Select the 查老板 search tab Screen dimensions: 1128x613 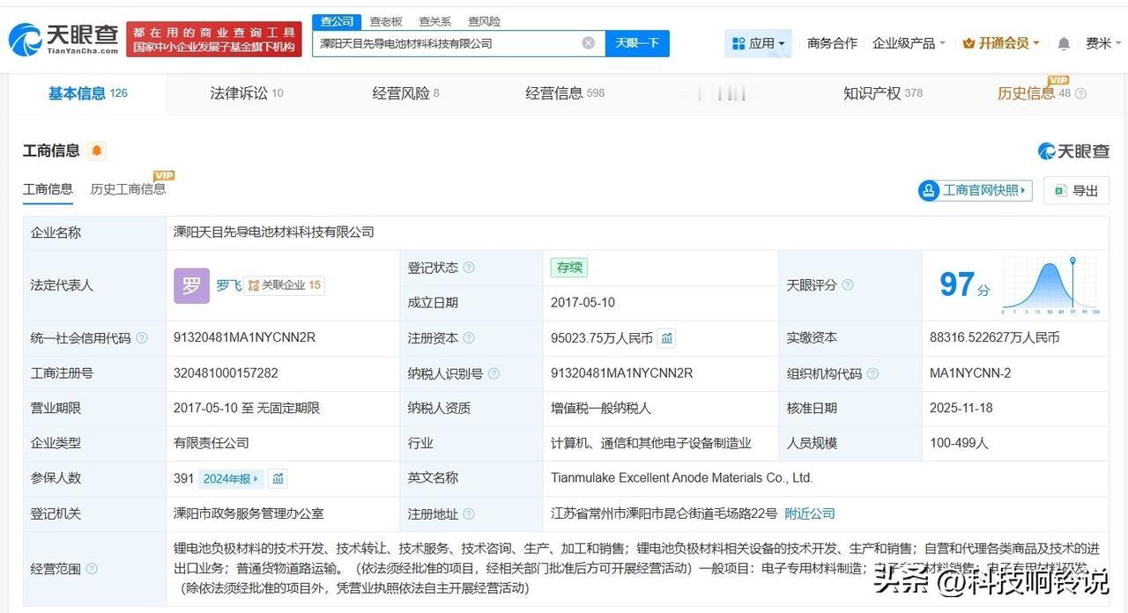point(386,21)
